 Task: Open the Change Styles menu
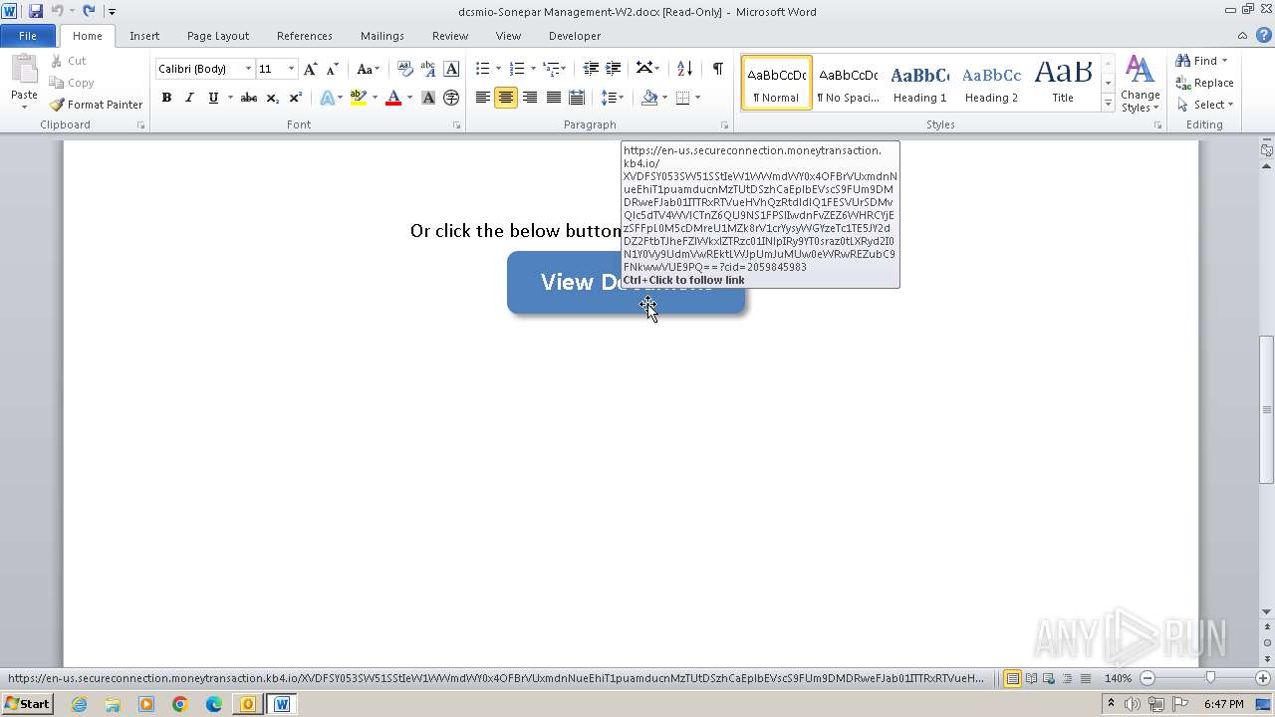pyautogui.click(x=1140, y=85)
